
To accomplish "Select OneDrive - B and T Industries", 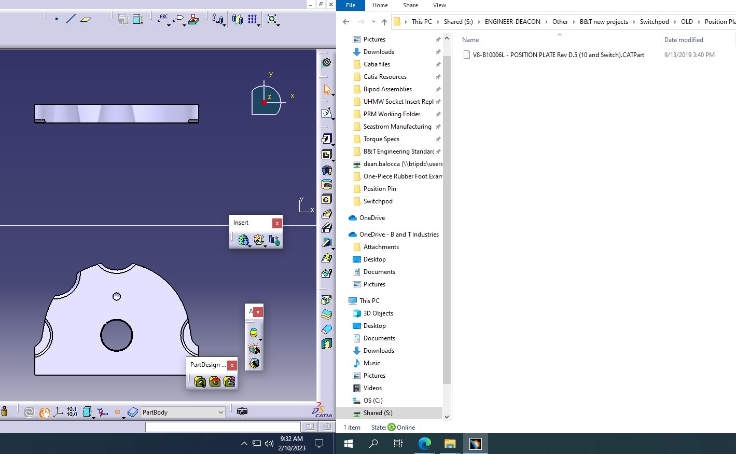I will [399, 235].
